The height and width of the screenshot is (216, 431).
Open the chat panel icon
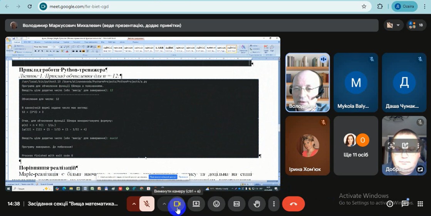(x=405, y=204)
